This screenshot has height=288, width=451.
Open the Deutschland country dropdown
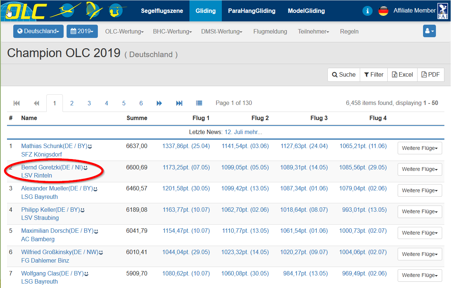(x=38, y=31)
